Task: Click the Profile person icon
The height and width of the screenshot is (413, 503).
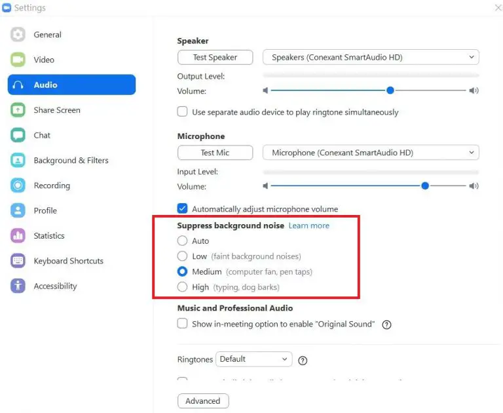Action: 18,210
